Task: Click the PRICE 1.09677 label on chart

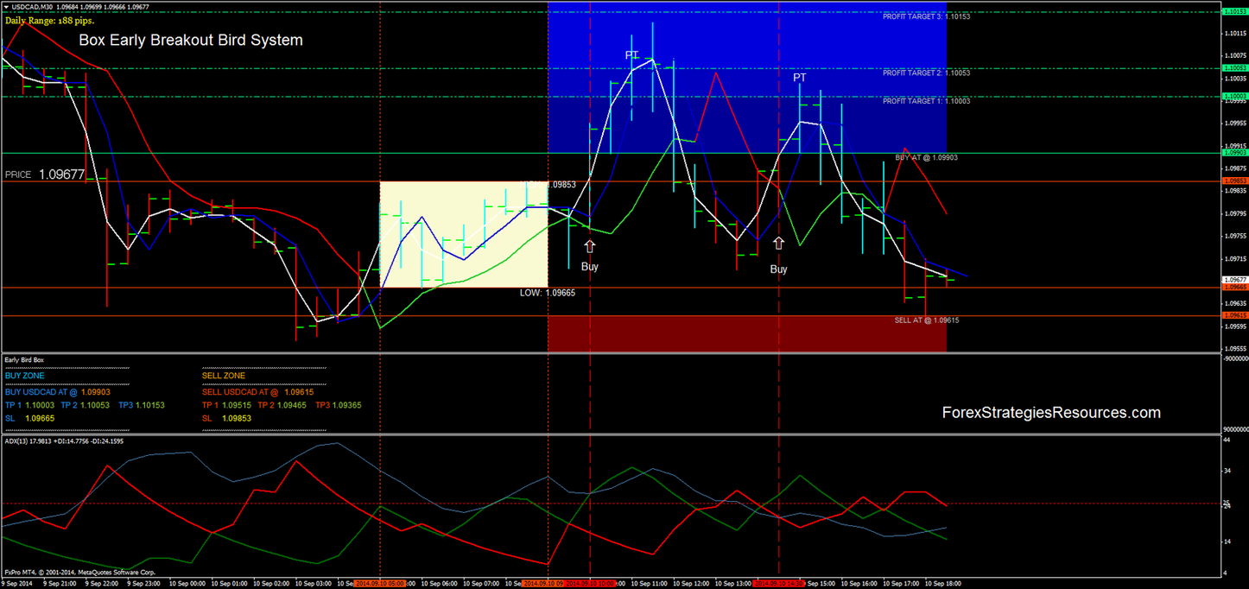Action: coord(45,174)
